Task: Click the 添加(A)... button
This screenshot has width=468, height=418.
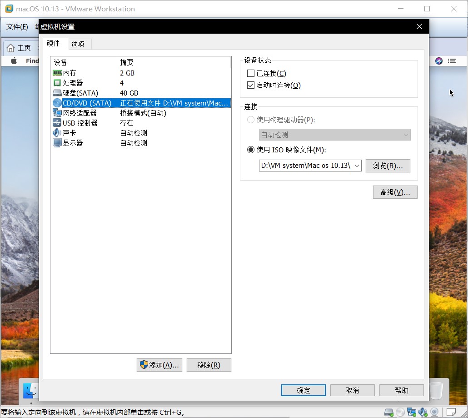Action: pyautogui.click(x=159, y=365)
